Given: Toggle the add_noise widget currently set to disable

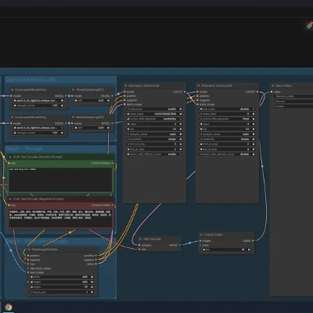Looking at the screenshot, I should pos(227,109).
